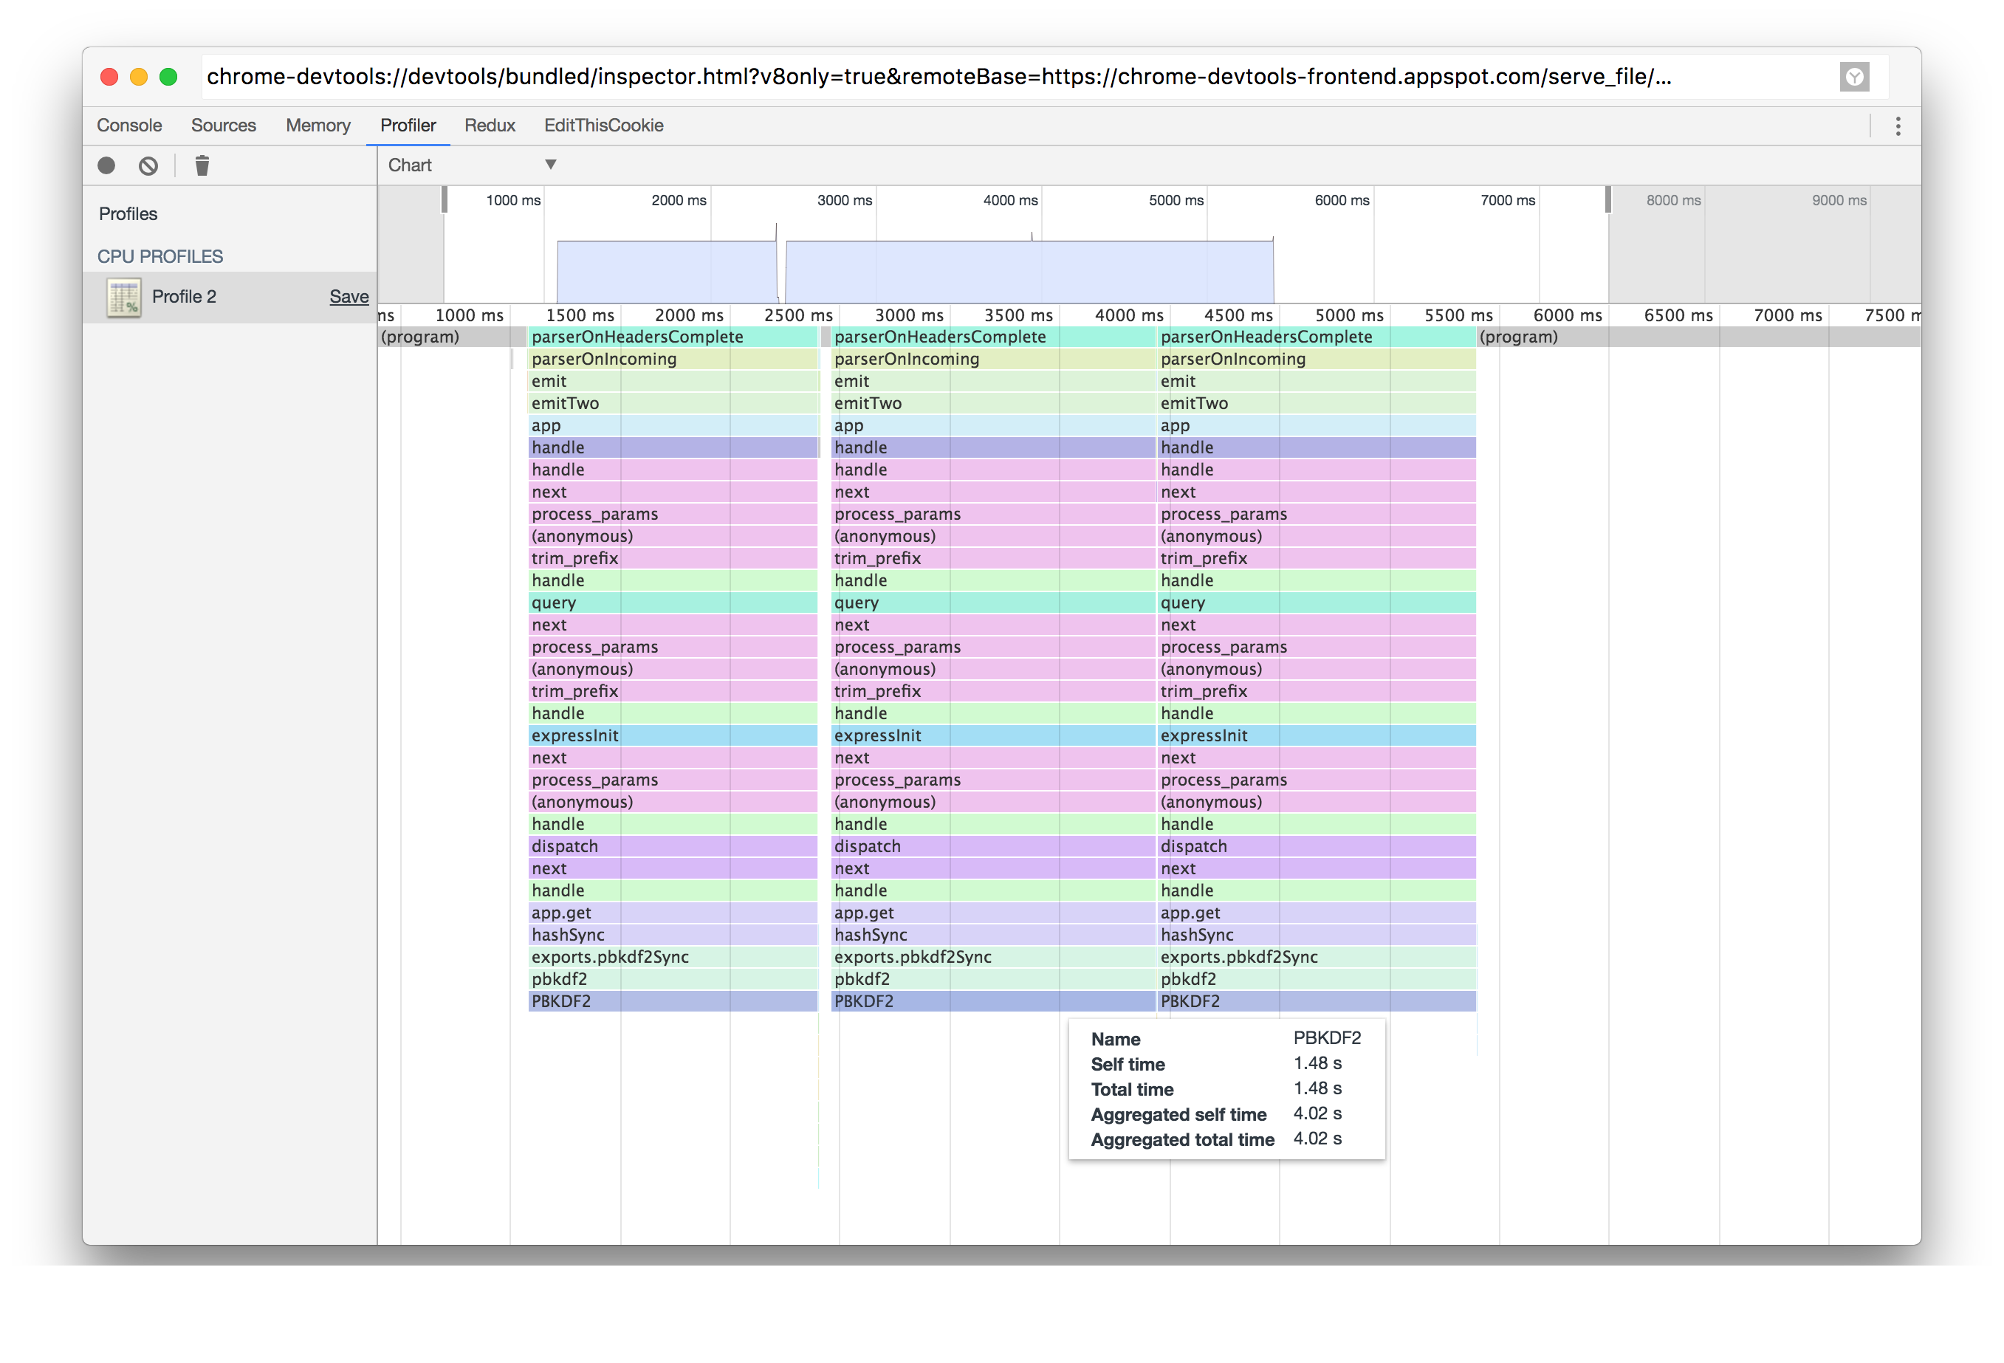Click the first PBKDF2 flame bar
Screen dimensions: 2004x1363
point(673,1002)
